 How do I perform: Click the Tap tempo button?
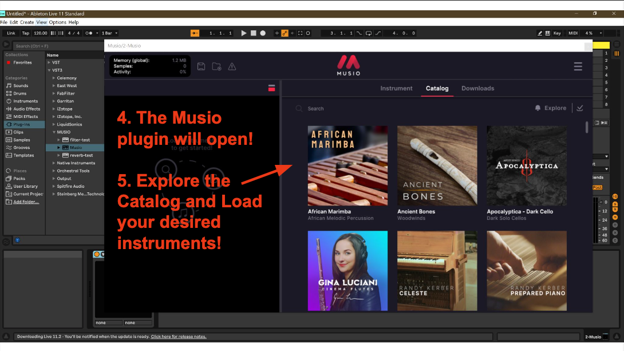tap(25, 33)
